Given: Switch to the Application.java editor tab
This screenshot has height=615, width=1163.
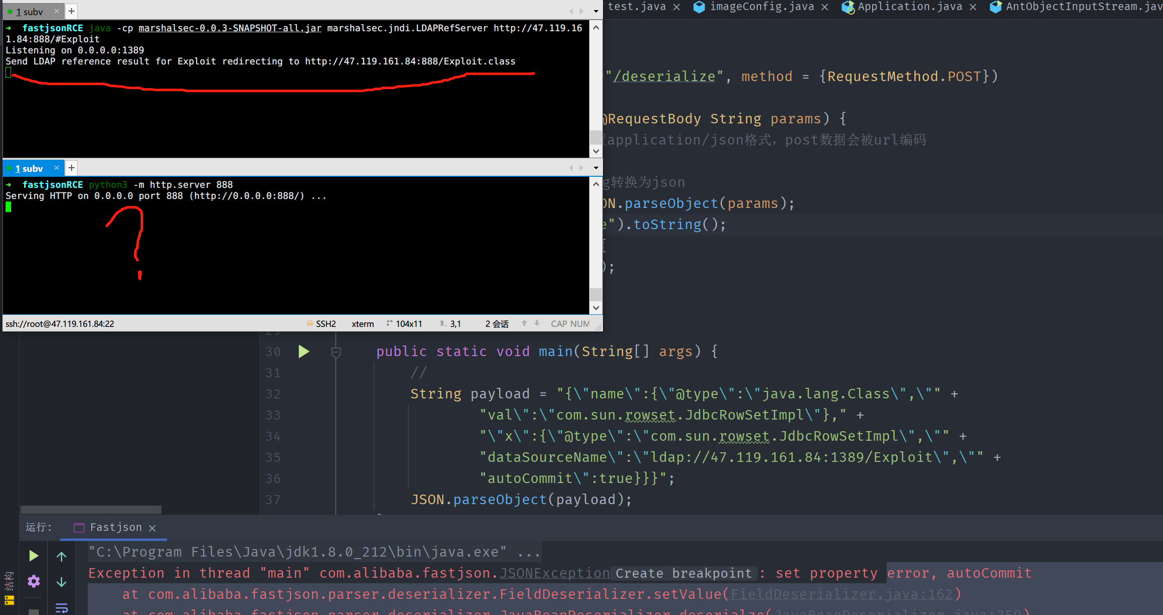Looking at the screenshot, I should pyautogui.click(x=909, y=7).
